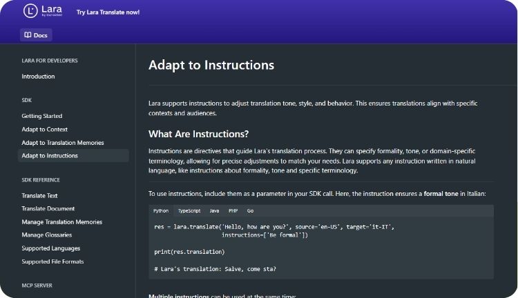
Task: Open Translate Text reference page
Action: [x=39, y=196]
